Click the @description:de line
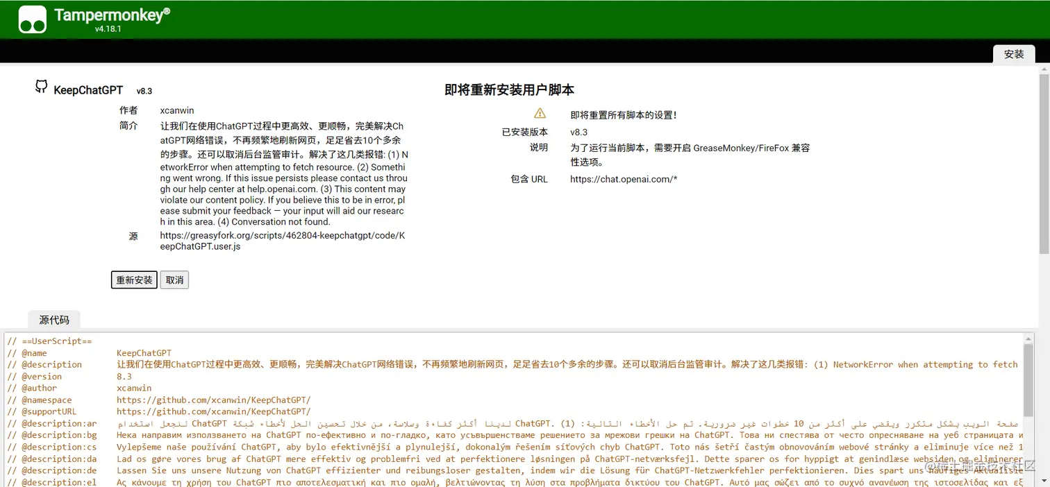1050x487 pixels. [515, 471]
